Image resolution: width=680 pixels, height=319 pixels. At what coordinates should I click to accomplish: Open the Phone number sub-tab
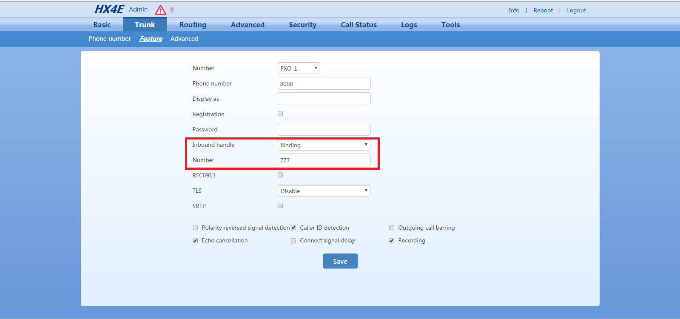110,39
